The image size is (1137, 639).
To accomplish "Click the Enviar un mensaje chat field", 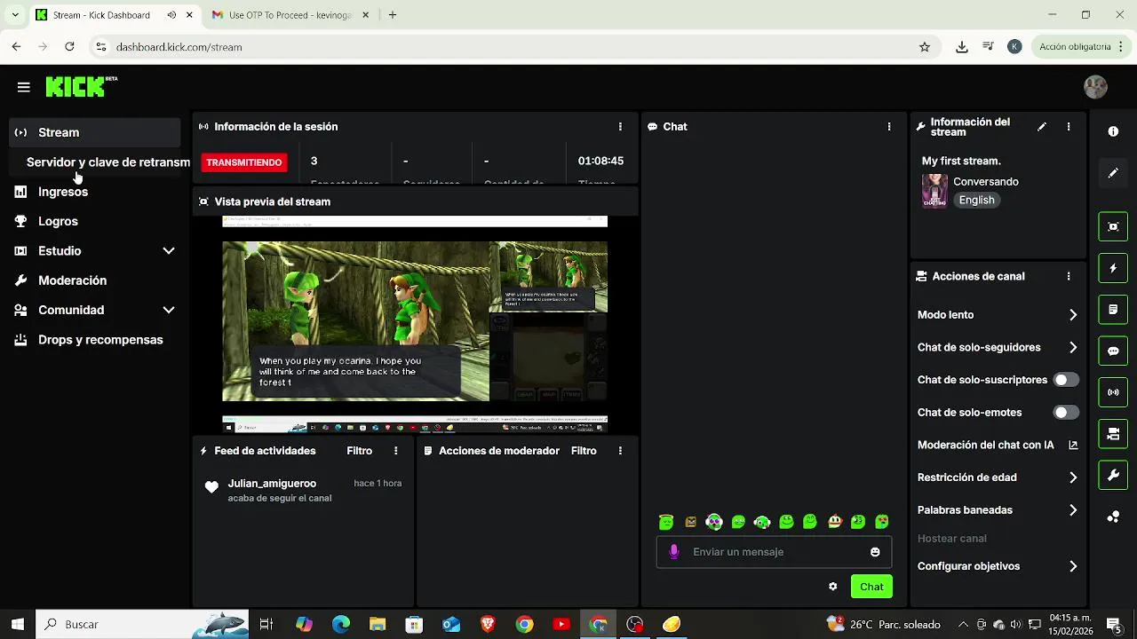I will pos(774,552).
